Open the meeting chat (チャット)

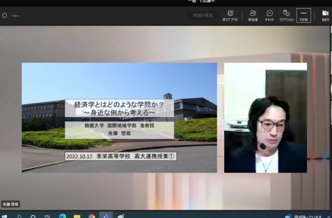point(270,16)
